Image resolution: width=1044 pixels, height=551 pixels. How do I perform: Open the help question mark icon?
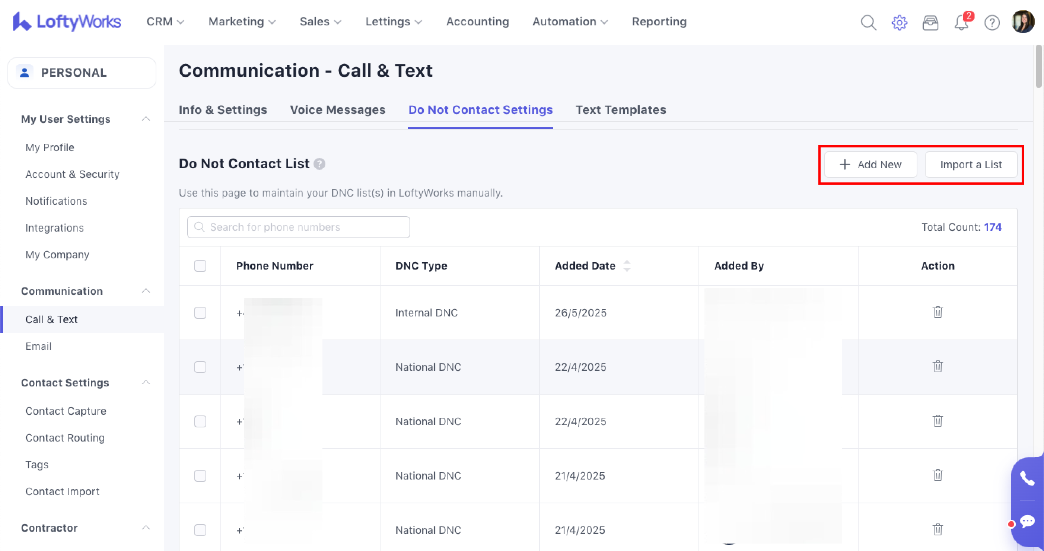[992, 22]
